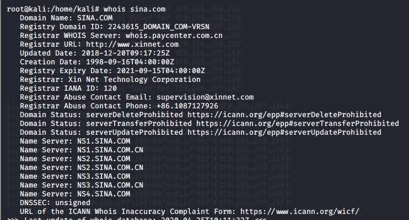Click the whois.paycenter.com.cn server name
Screen dimensions: 409x220
tap(174, 36)
